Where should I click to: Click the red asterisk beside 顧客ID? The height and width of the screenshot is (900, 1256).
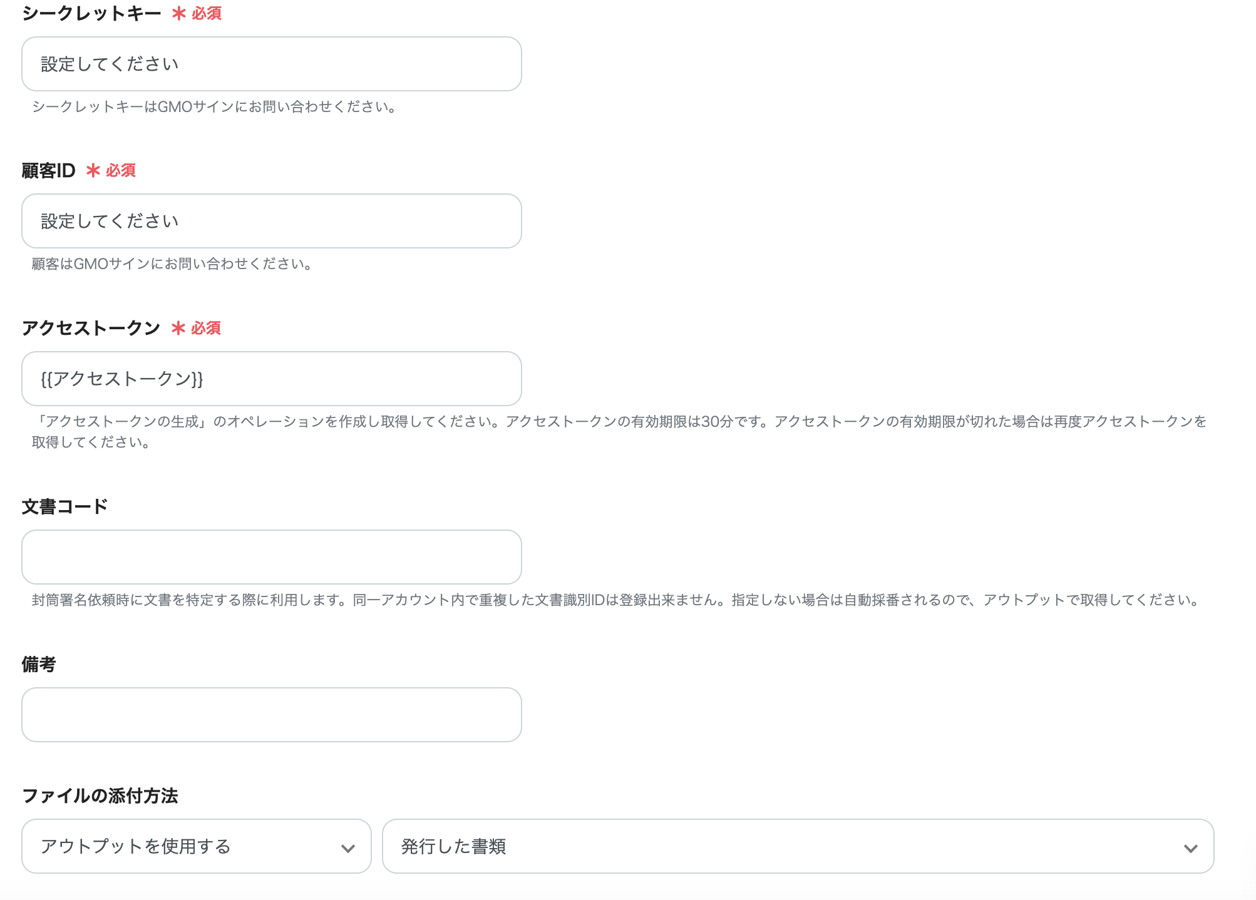93,170
